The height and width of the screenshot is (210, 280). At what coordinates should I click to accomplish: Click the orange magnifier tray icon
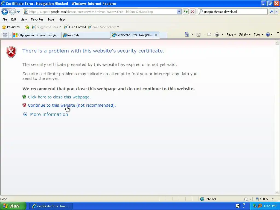[x=260, y=206]
